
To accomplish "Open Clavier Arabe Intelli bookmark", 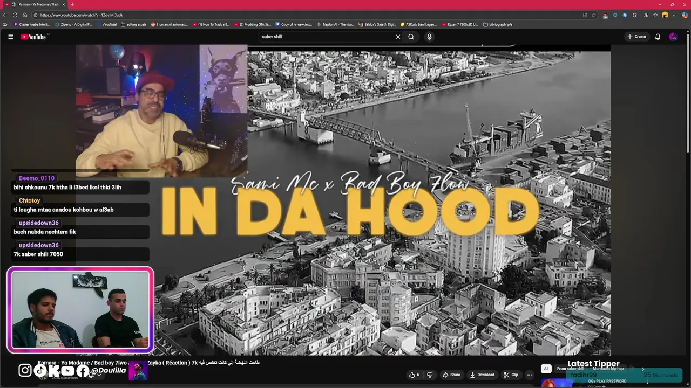I will pos(32,24).
